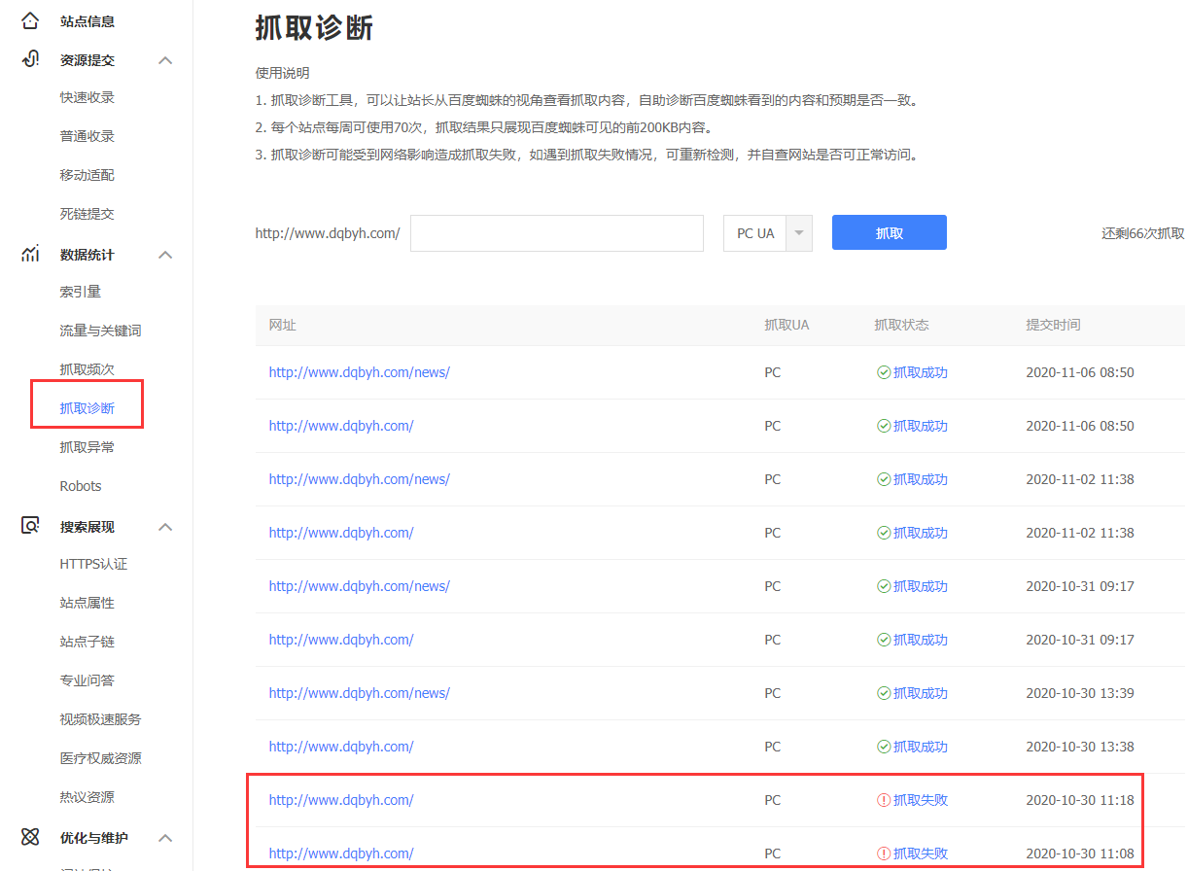Click the 网址 column header

pyautogui.click(x=283, y=325)
